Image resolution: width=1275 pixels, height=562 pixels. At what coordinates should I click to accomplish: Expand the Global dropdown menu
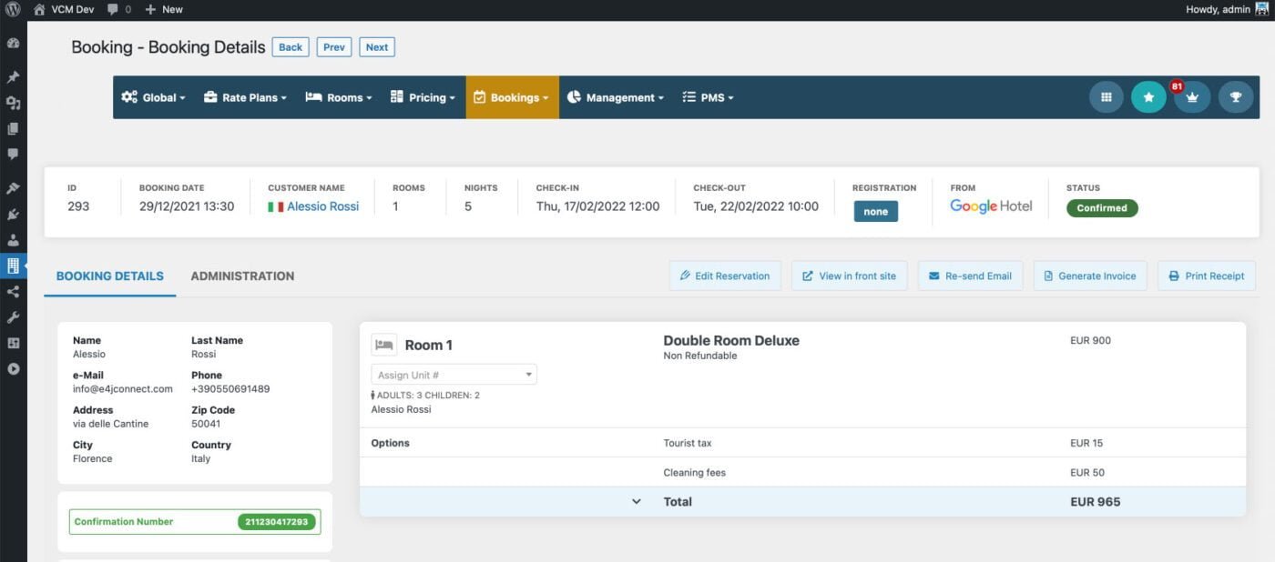pos(153,97)
